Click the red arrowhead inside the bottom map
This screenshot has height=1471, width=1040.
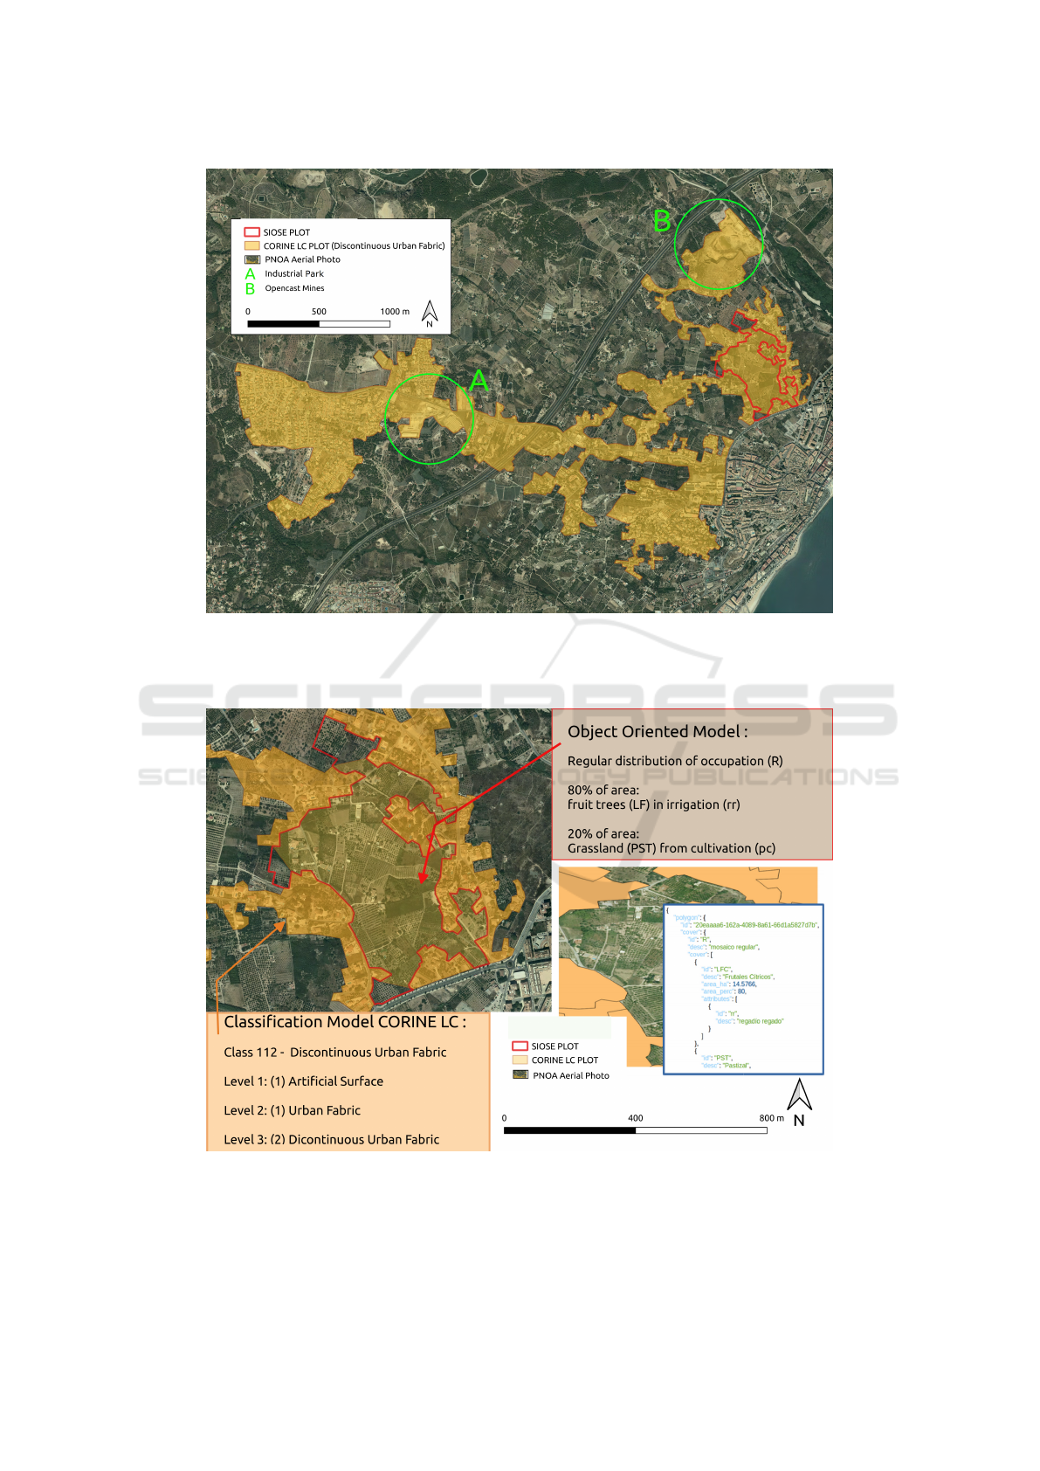(424, 877)
